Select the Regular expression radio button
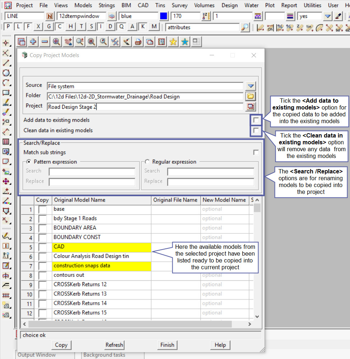This screenshot has height=359, width=350. (147, 162)
